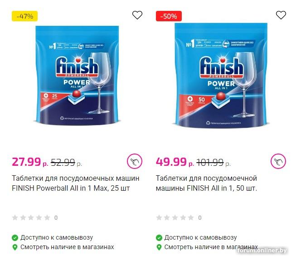
Task: Click 'Смотреть наличие в магазинах' for left product
Action: tap(67, 247)
